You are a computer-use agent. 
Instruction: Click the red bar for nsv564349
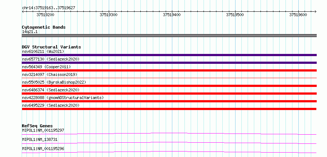[169, 70]
